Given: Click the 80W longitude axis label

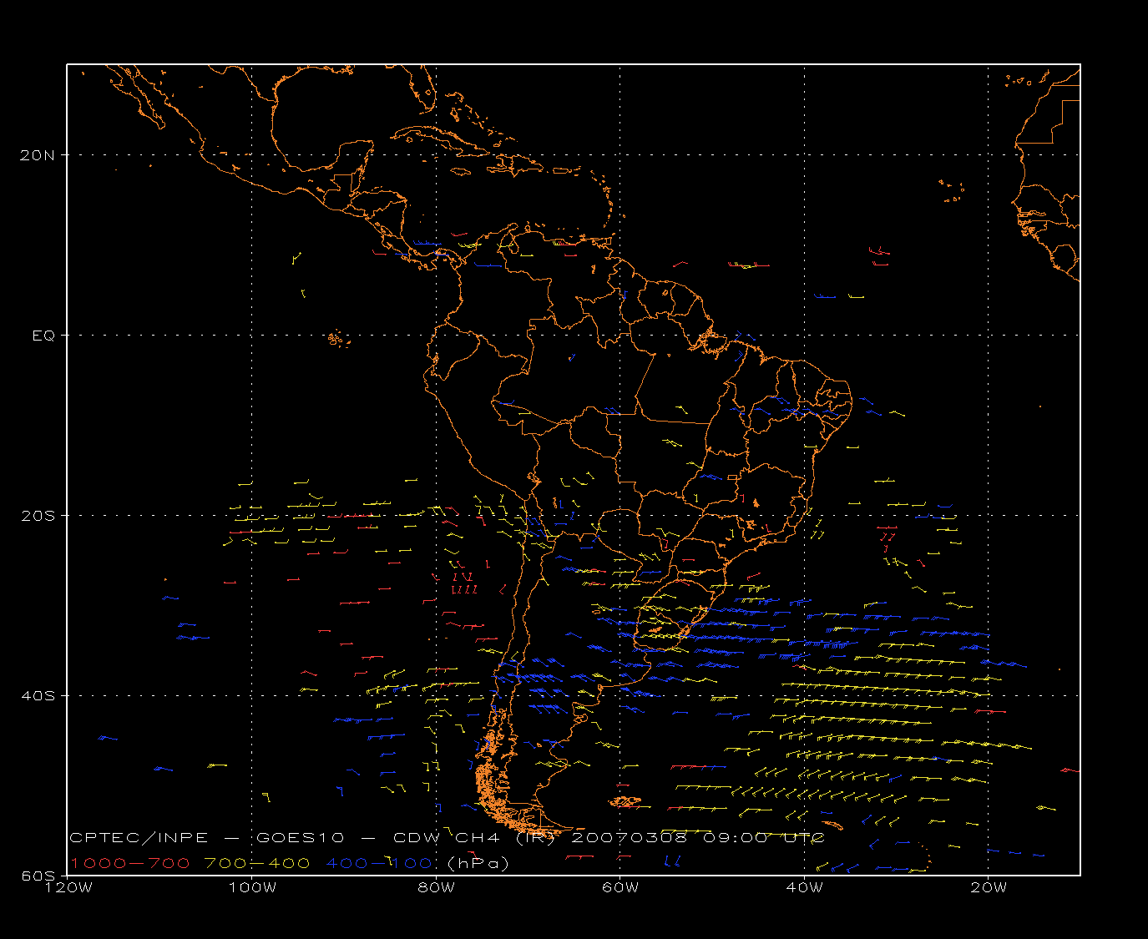Looking at the screenshot, I should 436,888.
